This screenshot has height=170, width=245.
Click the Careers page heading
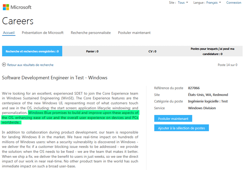tap(18, 21)
